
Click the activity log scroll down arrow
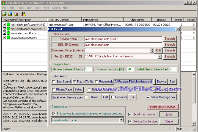click(194, 123)
